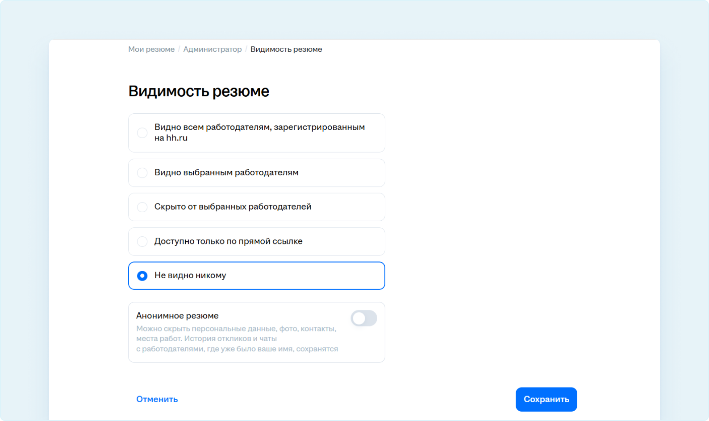
Task: Click the 'Скрыто от выбранных работодателей' label text
Action: tap(233, 207)
